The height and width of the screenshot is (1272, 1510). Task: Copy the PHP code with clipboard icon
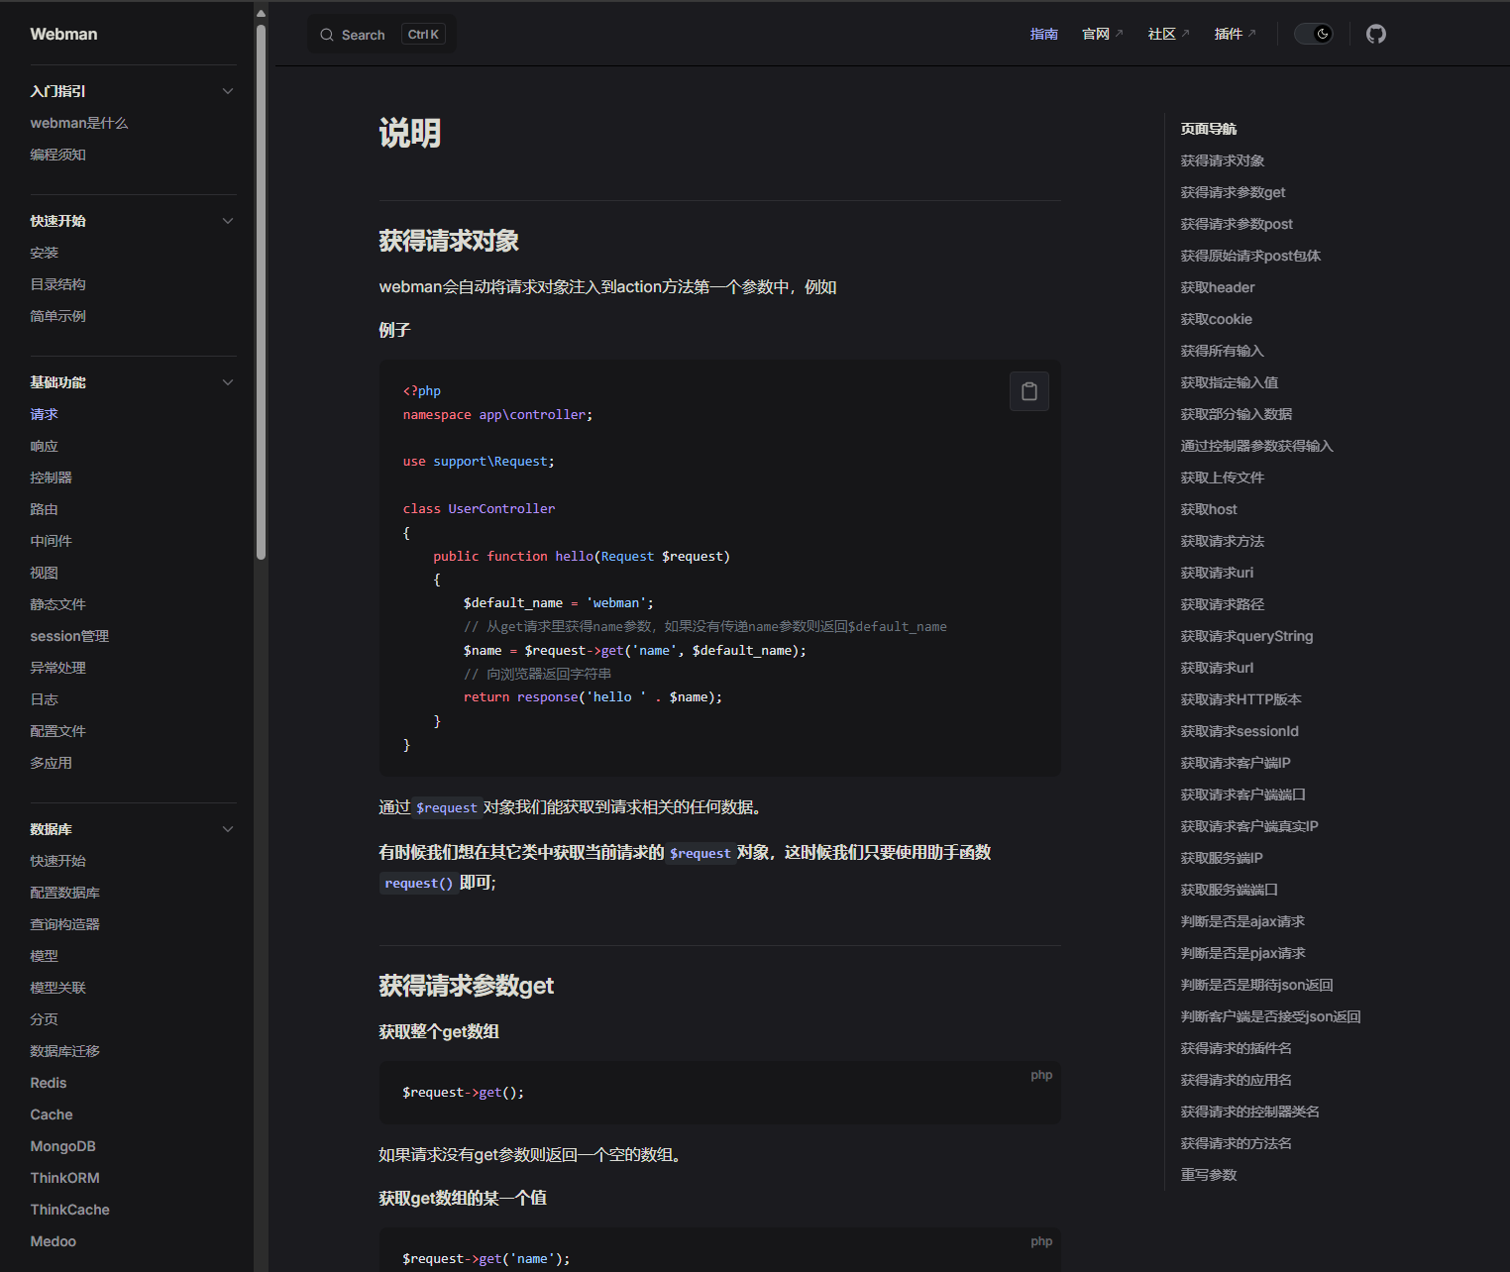point(1028,391)
